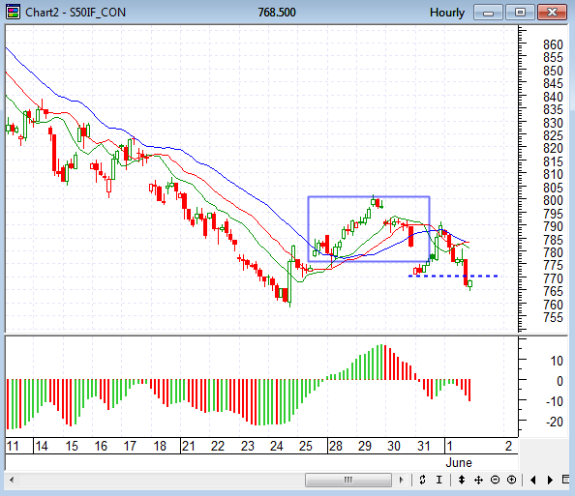Click the refresh/sync arrows icon in bottom toolbar
The width and height of the screenshot is (575, 496).
[x=422, y=480]
